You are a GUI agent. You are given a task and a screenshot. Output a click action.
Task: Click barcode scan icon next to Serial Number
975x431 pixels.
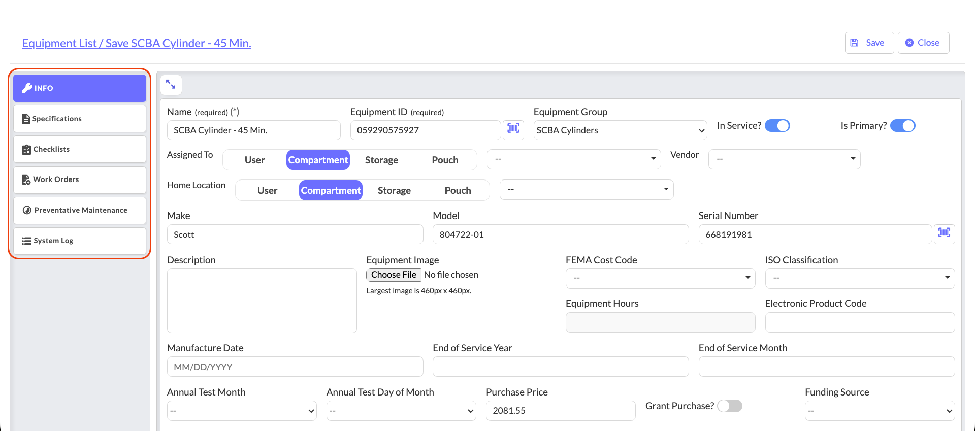tap(944, 234)
